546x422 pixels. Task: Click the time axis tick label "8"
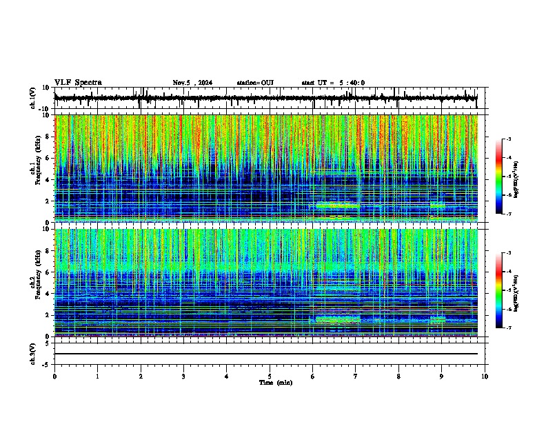click(398, 376)
